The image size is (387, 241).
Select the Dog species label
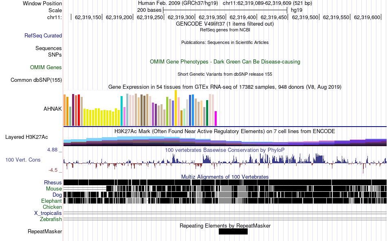[57, 195]
